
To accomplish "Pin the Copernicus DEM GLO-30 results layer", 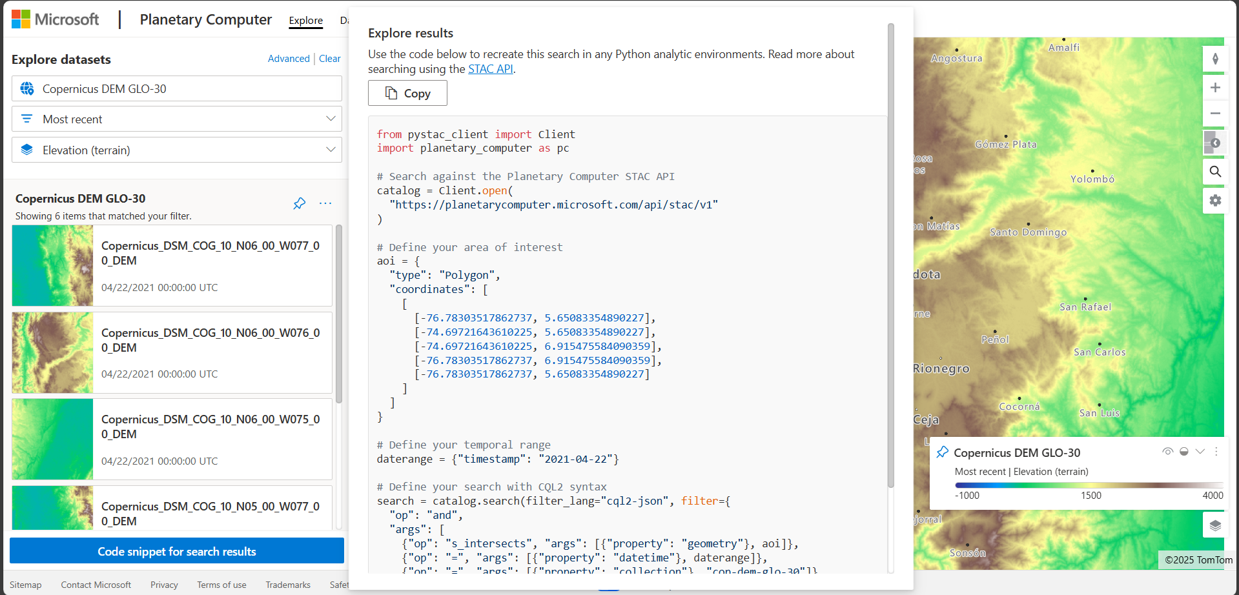I will tap(300, 204).
